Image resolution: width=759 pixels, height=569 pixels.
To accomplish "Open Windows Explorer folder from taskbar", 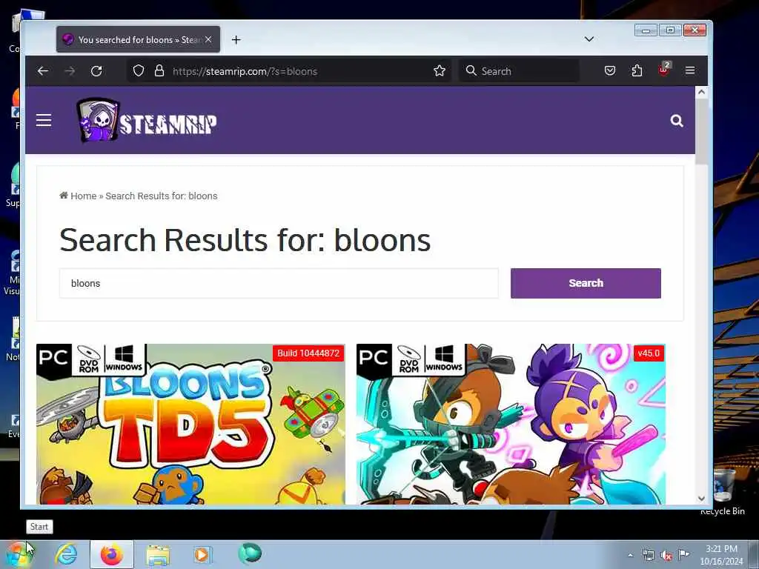I will 158,554.
